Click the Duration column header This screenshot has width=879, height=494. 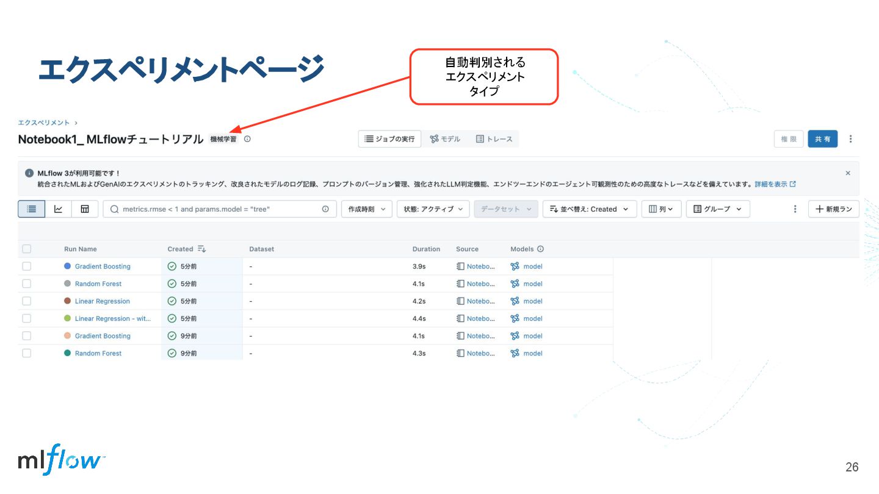click(x=426, y=249)
